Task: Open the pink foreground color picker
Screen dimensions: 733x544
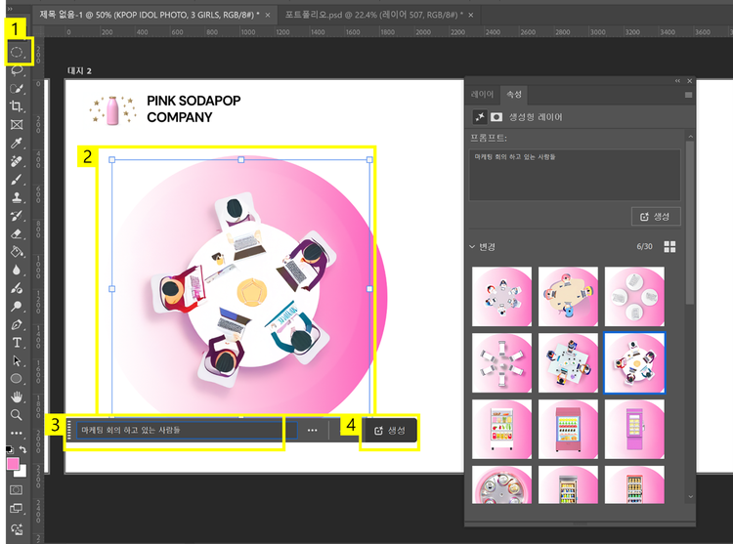Action: (13, 464)
